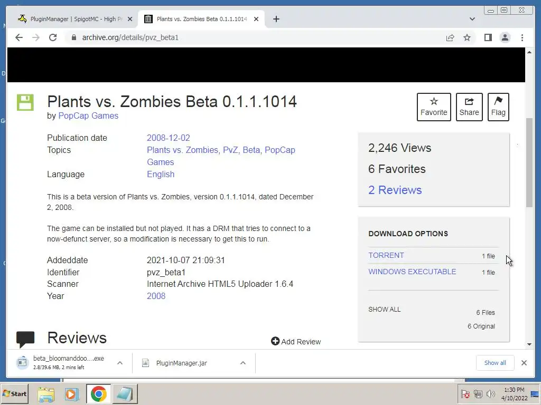541x405 pixels.
Task: Expand options for PluginManager.jar download
Action: coord(243,363)
